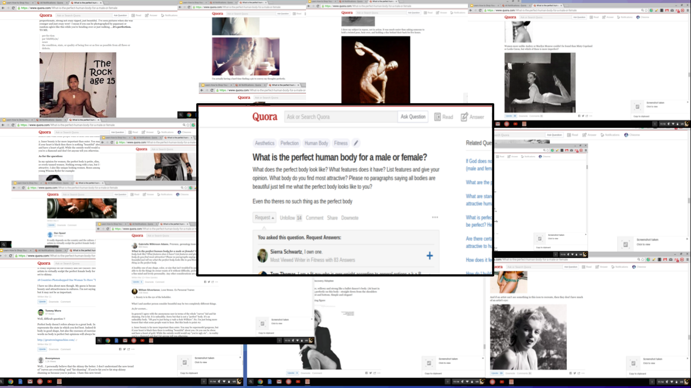Open the three-dot menu right of Downvote
The image size is (691, 388).
435,218
